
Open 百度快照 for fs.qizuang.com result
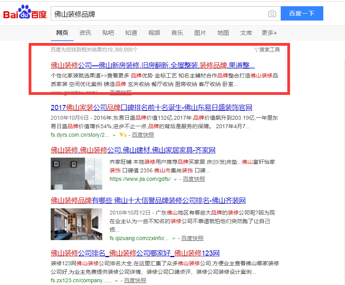click(x=192, y=239)
